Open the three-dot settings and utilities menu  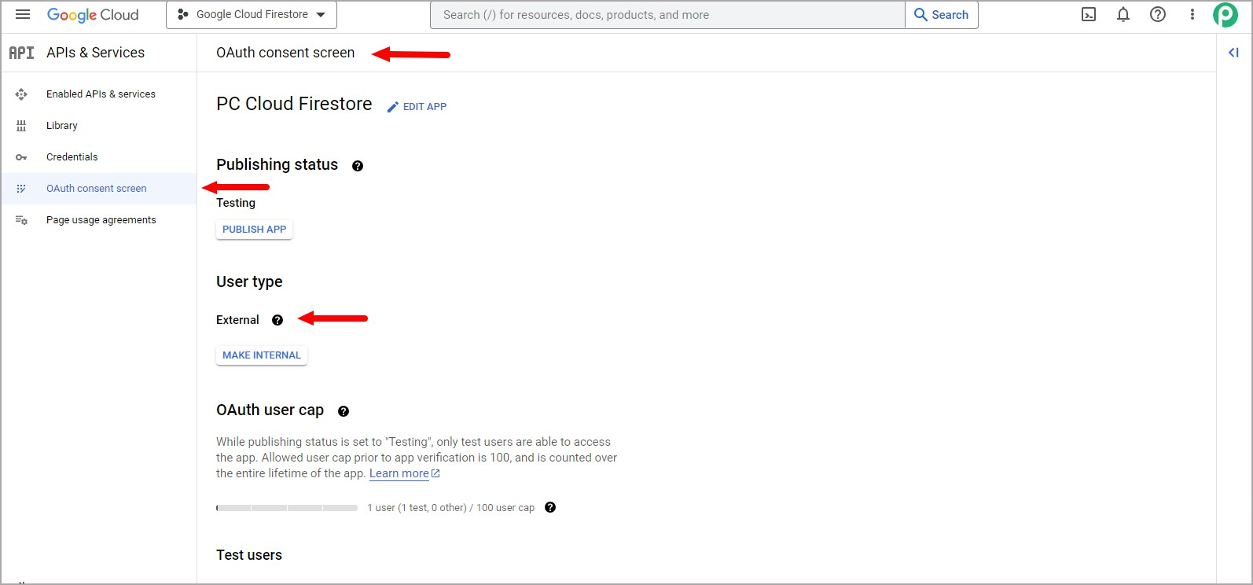click(x=1192, y=14)
